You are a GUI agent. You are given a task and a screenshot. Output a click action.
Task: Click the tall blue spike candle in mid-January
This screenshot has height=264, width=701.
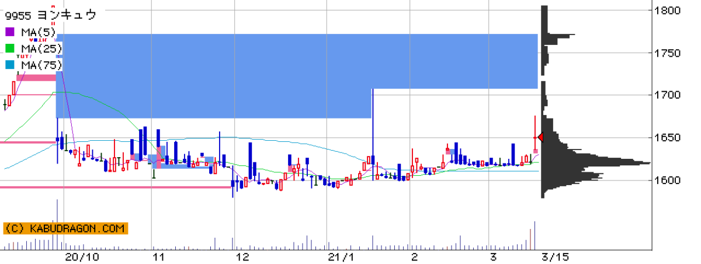(372, 134)
